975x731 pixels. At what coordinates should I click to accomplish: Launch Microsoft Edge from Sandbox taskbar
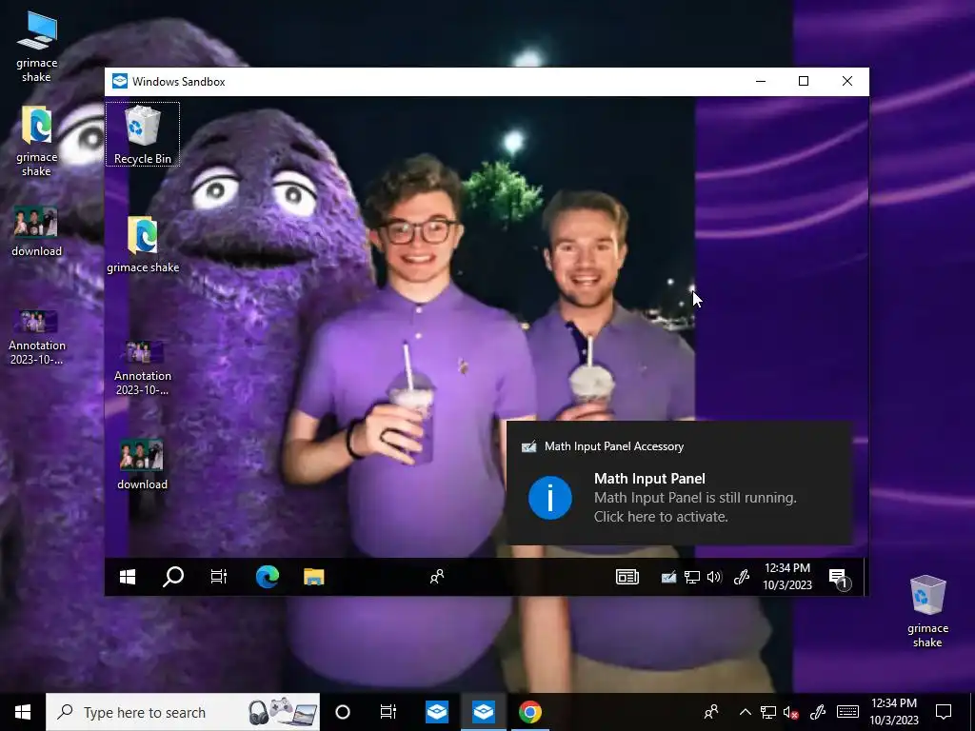268,577
